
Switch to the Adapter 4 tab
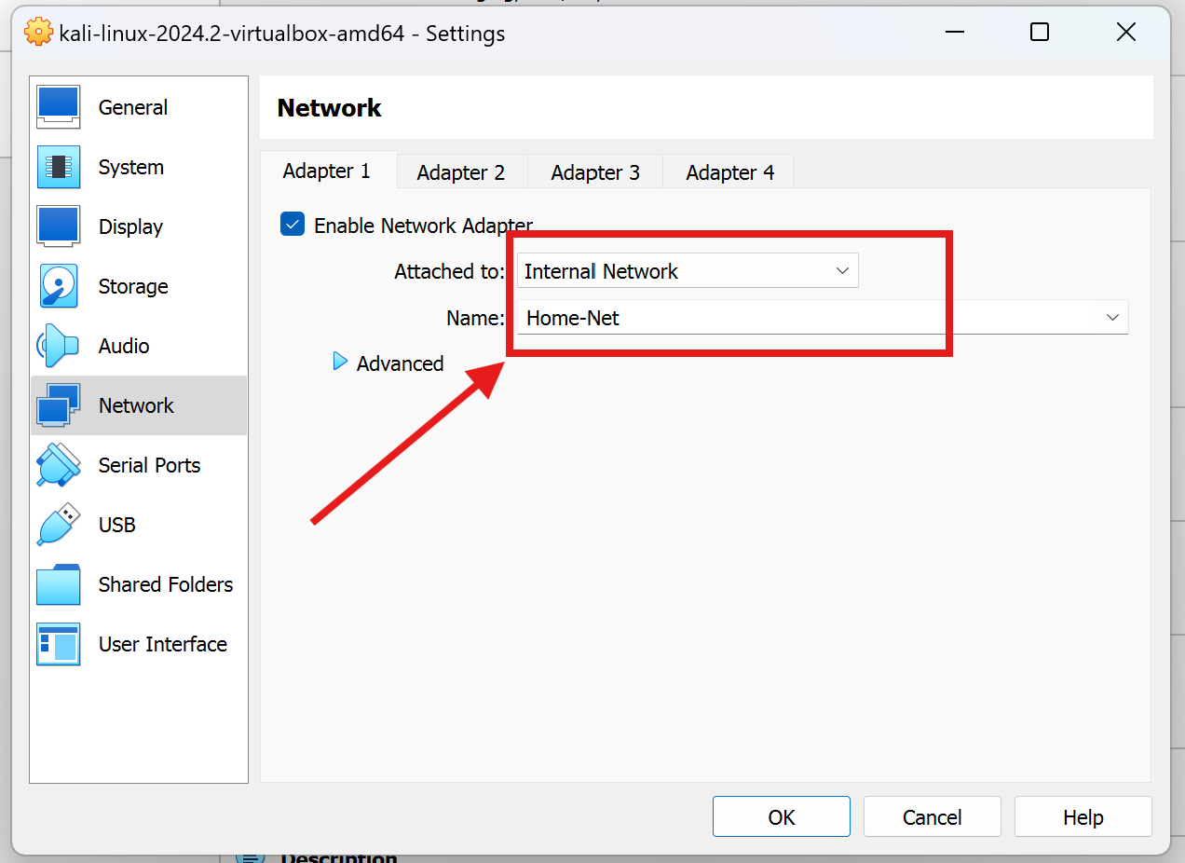[x=729, y=172]
